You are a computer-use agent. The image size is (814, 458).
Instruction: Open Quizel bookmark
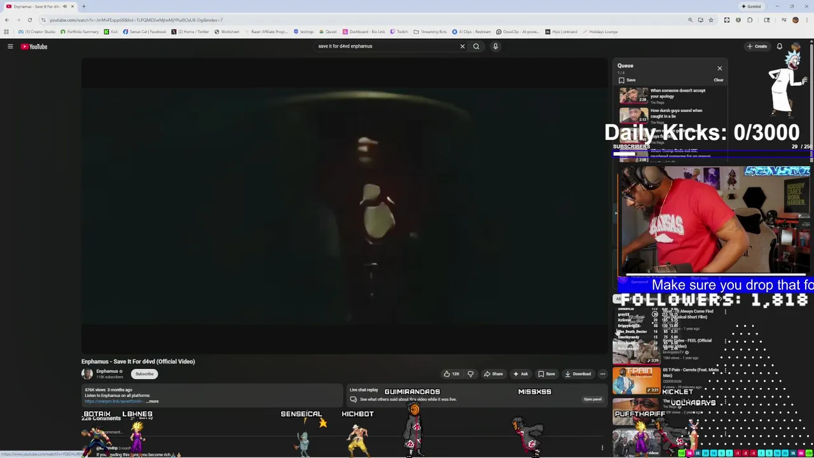[x=328, y=32]
